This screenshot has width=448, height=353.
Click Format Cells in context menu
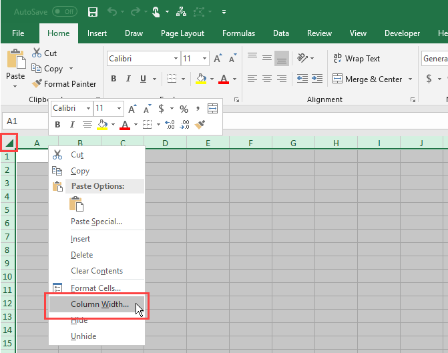95,288
